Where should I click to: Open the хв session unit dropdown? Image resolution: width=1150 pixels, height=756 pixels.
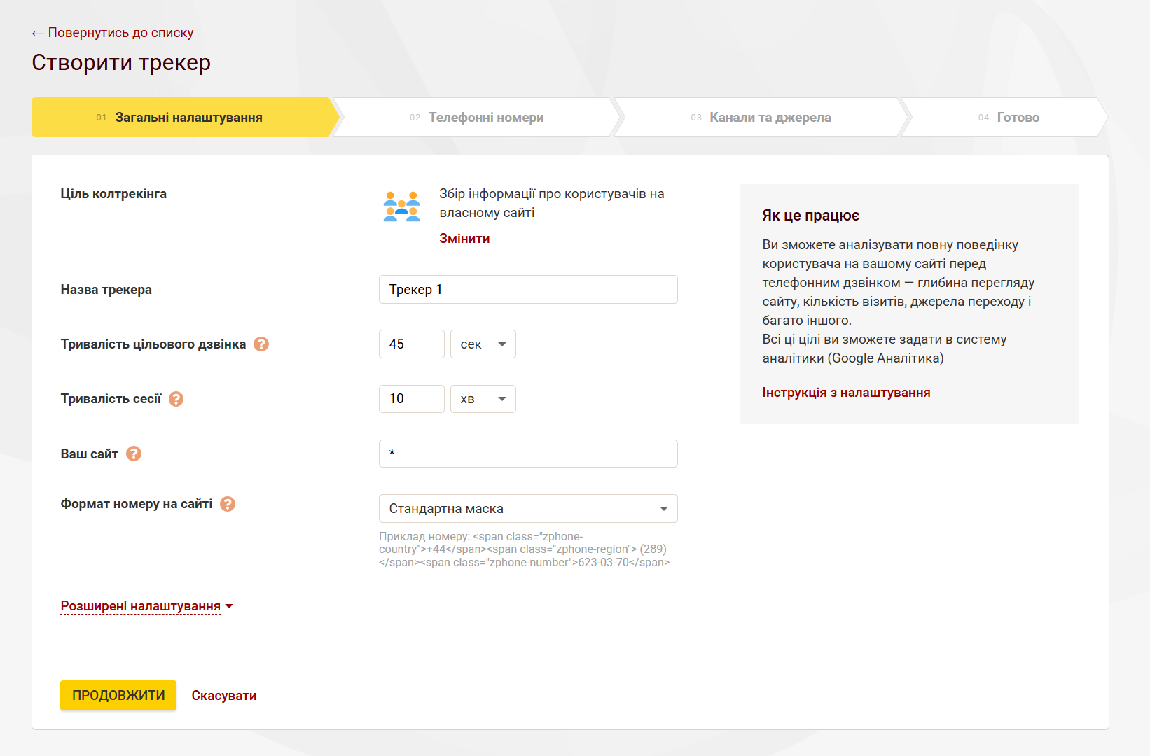tap(483, 399)
